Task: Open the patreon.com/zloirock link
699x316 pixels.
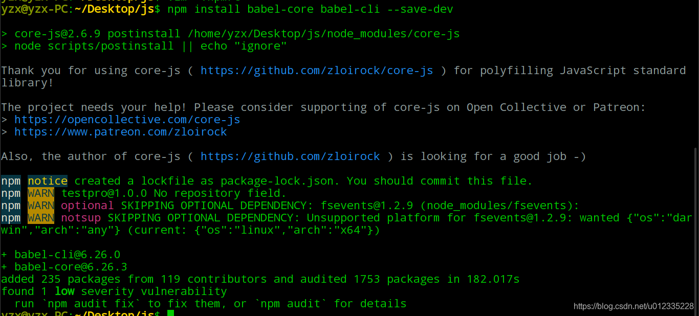Action: [121, 132]
